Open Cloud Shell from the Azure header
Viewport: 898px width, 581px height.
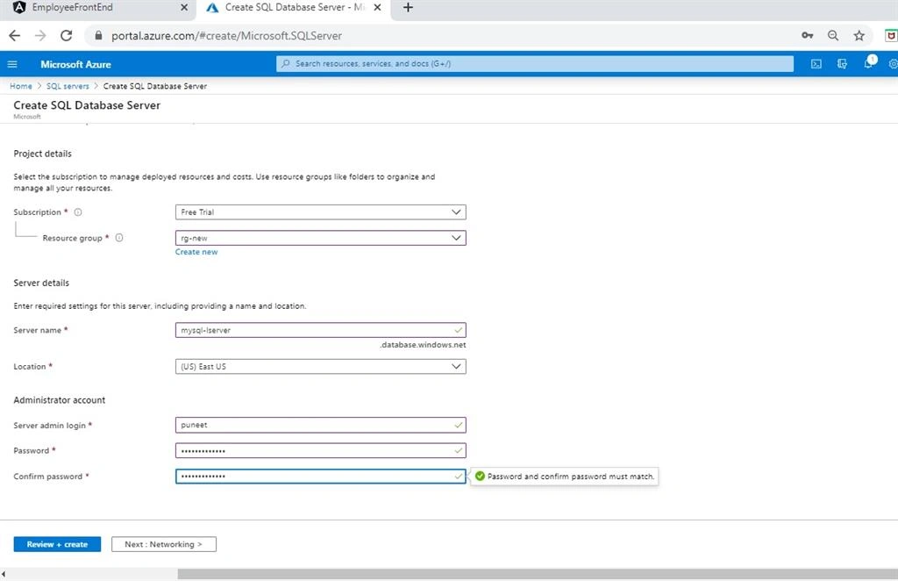[x=816, y=64]
